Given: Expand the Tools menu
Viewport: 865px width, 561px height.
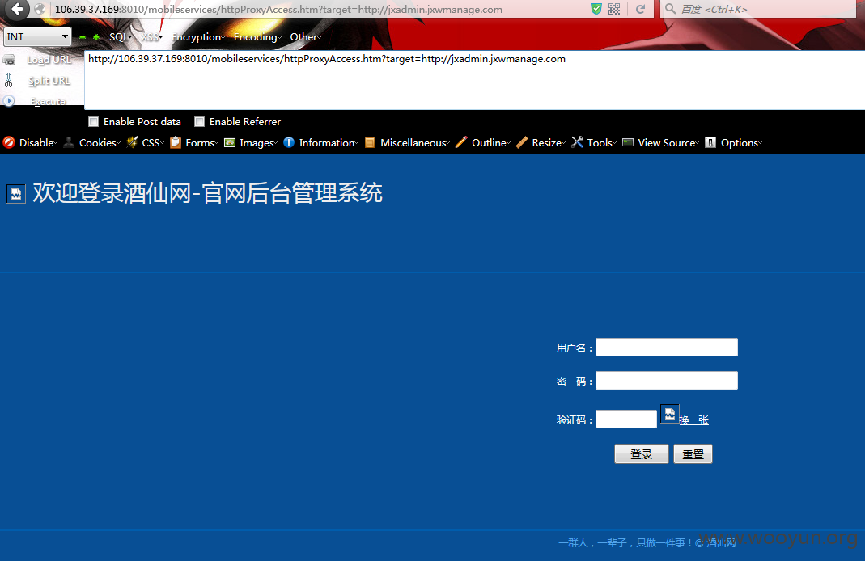Looking at the screenshot, I should point(602,143).
